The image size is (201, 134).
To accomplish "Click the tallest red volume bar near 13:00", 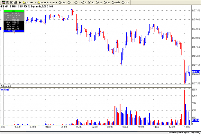I will pyautogui.click(x=184, y=108).
